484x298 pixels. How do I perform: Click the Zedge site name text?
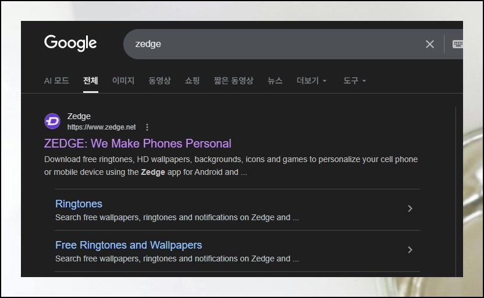coord(79,116)
